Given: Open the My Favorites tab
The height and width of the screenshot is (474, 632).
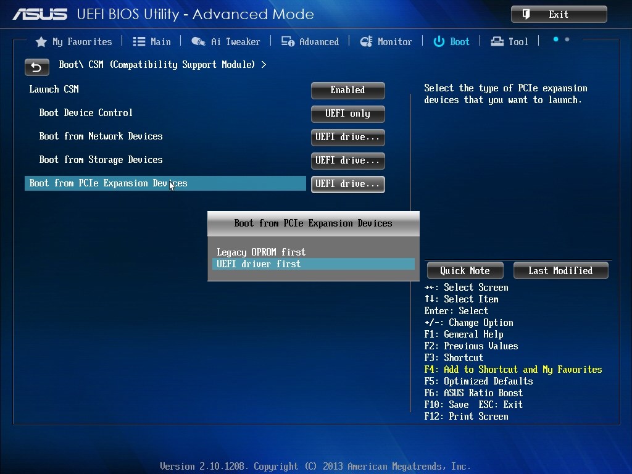Looking at the screenshot, I should coord(74,41).
